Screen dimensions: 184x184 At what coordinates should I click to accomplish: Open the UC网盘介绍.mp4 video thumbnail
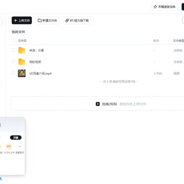pyautogui.click(x=22, y=73)
